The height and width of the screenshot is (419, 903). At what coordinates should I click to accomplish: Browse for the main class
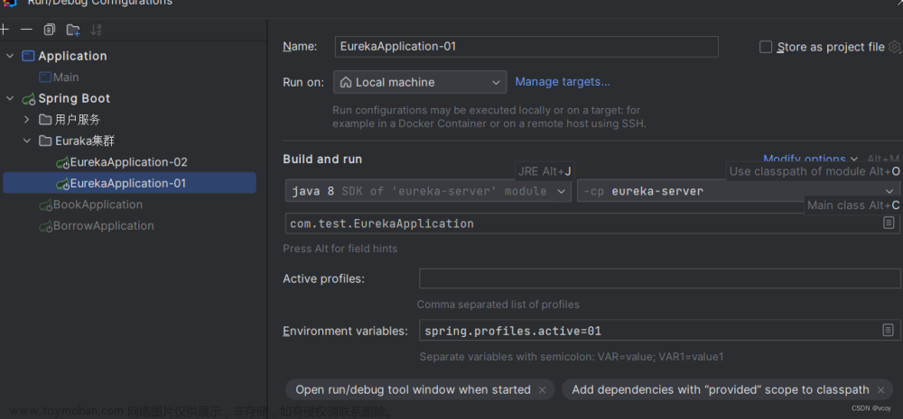point(889,223)
